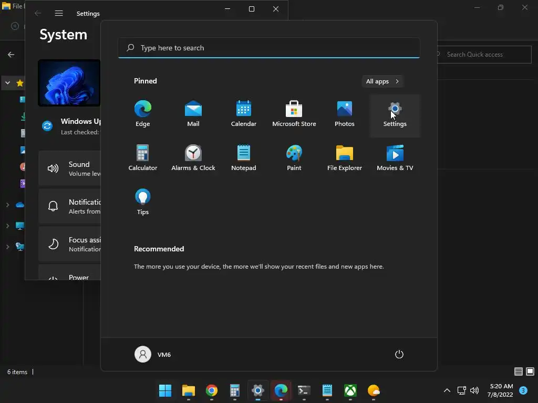Screen dimensions: 538x403
Task: Open the Tips app
Action: (x=143, y=202)
